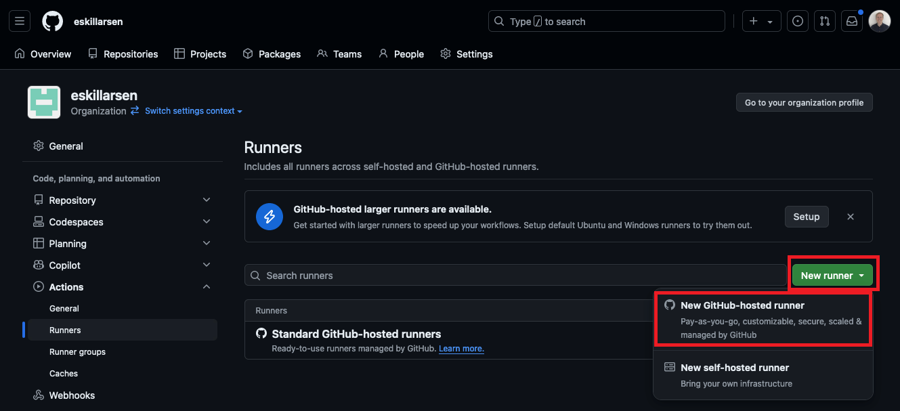900x411 pixels.
Task: Go to the Packages tab
Action: click(x=272, y=54)
